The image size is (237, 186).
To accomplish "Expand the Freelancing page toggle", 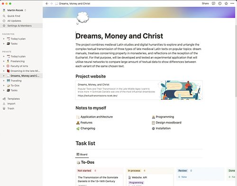I will pyautogui.click(x=4, y=61).
